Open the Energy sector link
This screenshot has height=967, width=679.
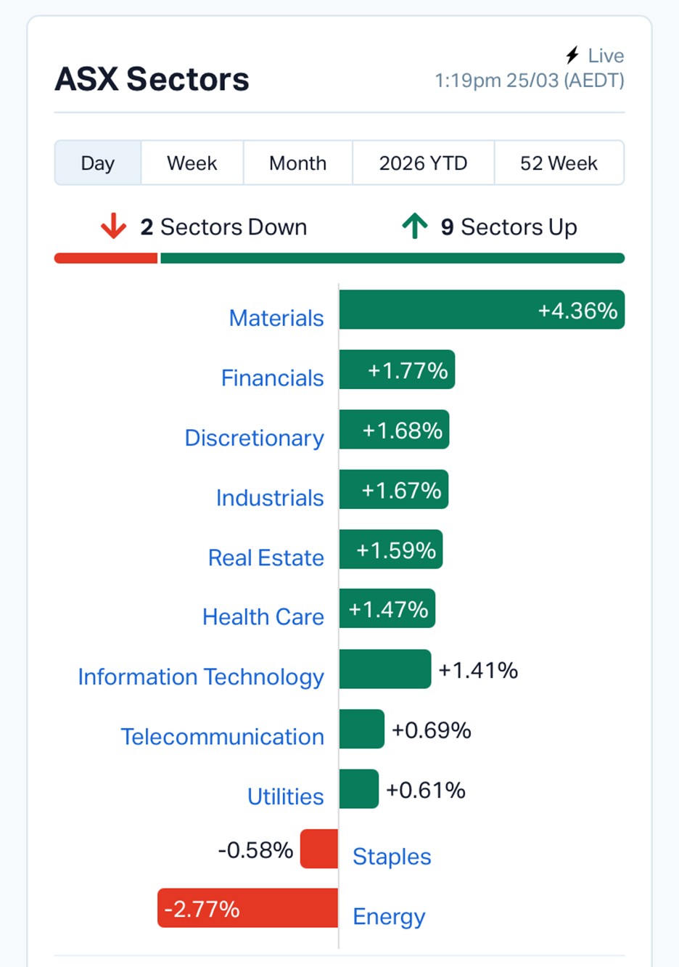(389, 916)
